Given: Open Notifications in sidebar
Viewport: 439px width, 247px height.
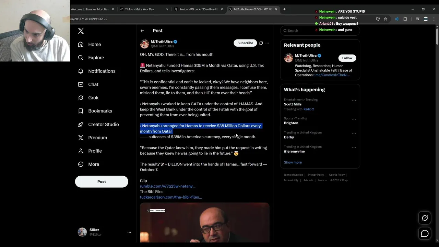Looking at the screenshot, I should (x=96, y=71).
